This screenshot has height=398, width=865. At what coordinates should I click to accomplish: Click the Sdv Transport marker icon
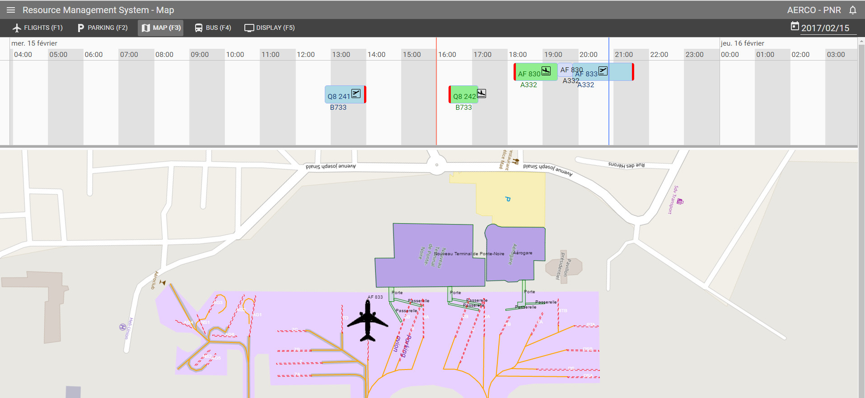[680, 201]
